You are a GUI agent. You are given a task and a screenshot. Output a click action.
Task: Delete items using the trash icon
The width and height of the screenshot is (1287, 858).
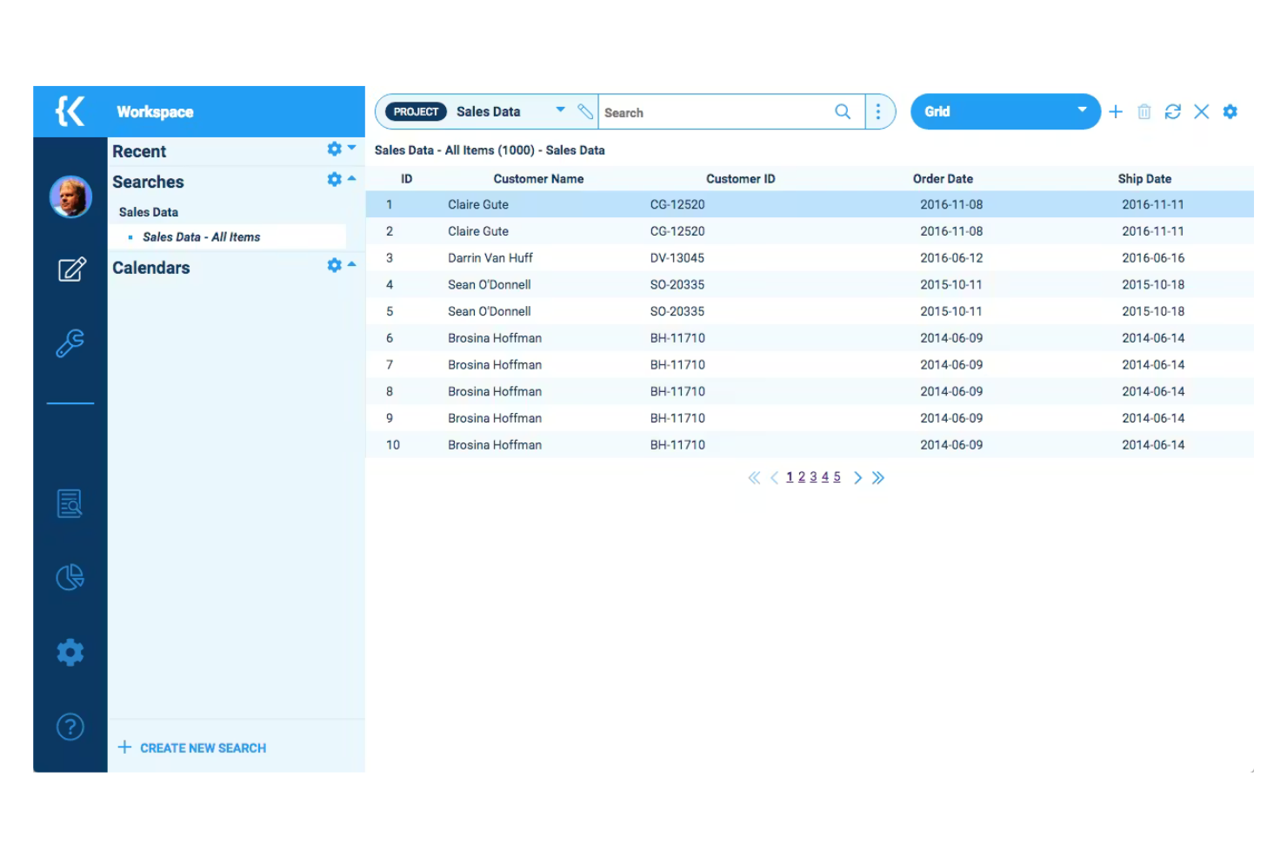[x=1144, y=111]
